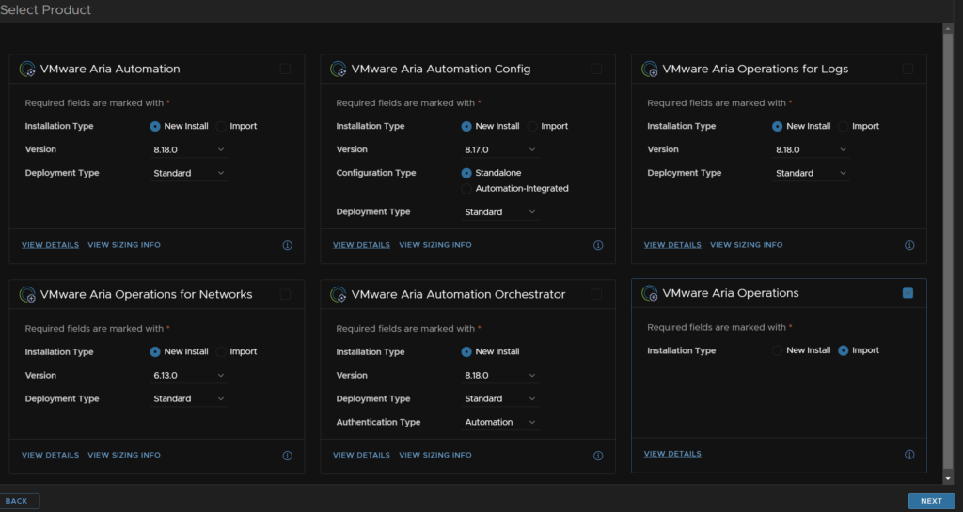Image resolution: width=963 pixels, height=512 pixels.
Task: Open Version 8.17.0 dropdown in Automation Config
Action: [500, 149]
